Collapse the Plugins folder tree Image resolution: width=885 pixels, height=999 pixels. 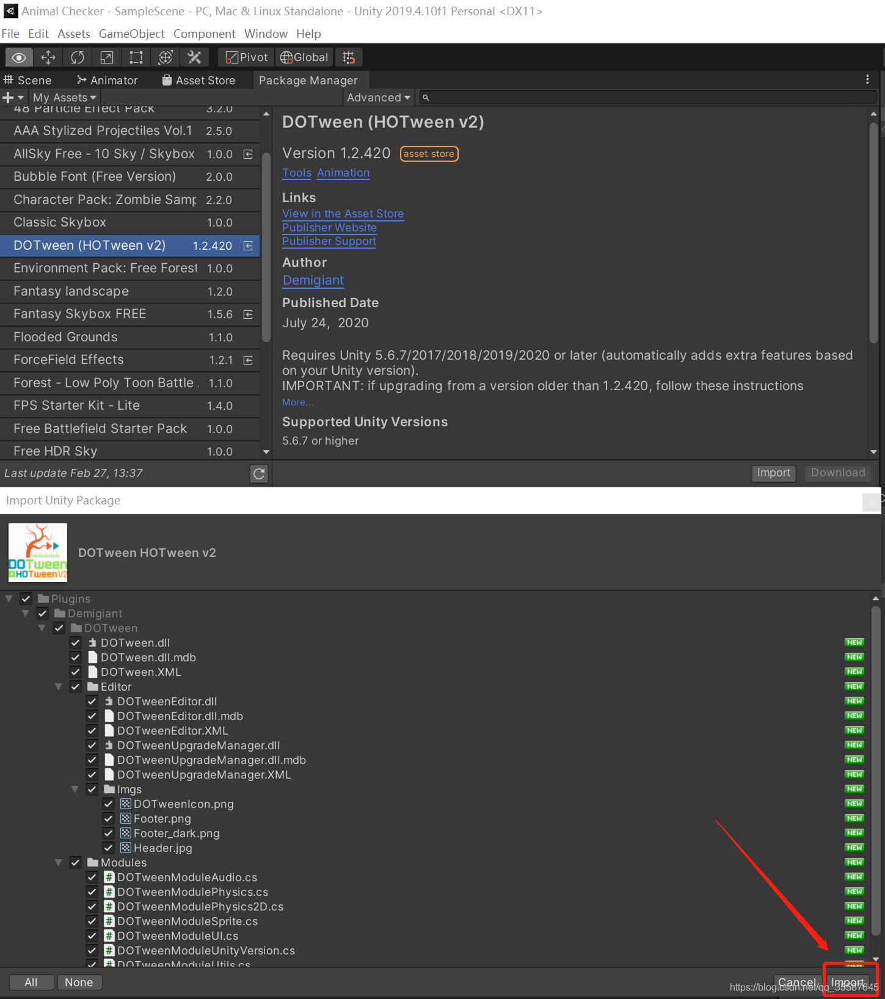tap(9, 598)
